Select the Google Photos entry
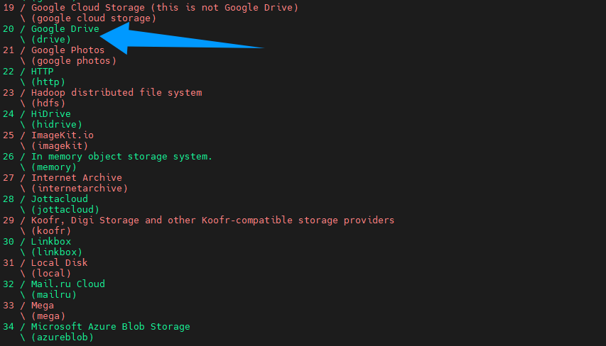The height and width of the screenshot is (346, 606). tap(67, 50)
